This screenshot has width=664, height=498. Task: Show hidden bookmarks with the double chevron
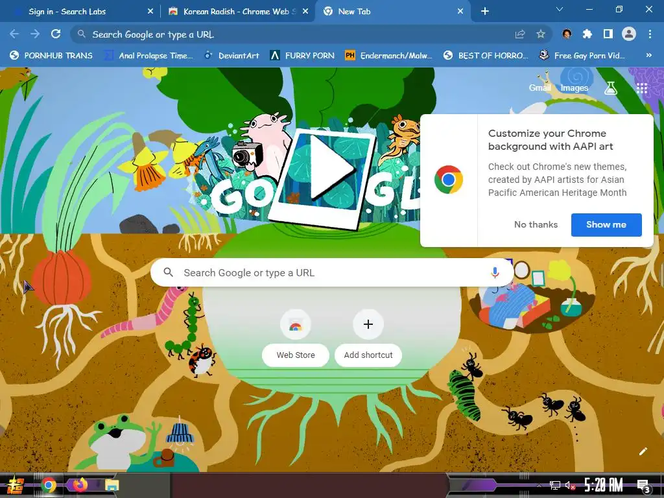(x=648, y=56)
